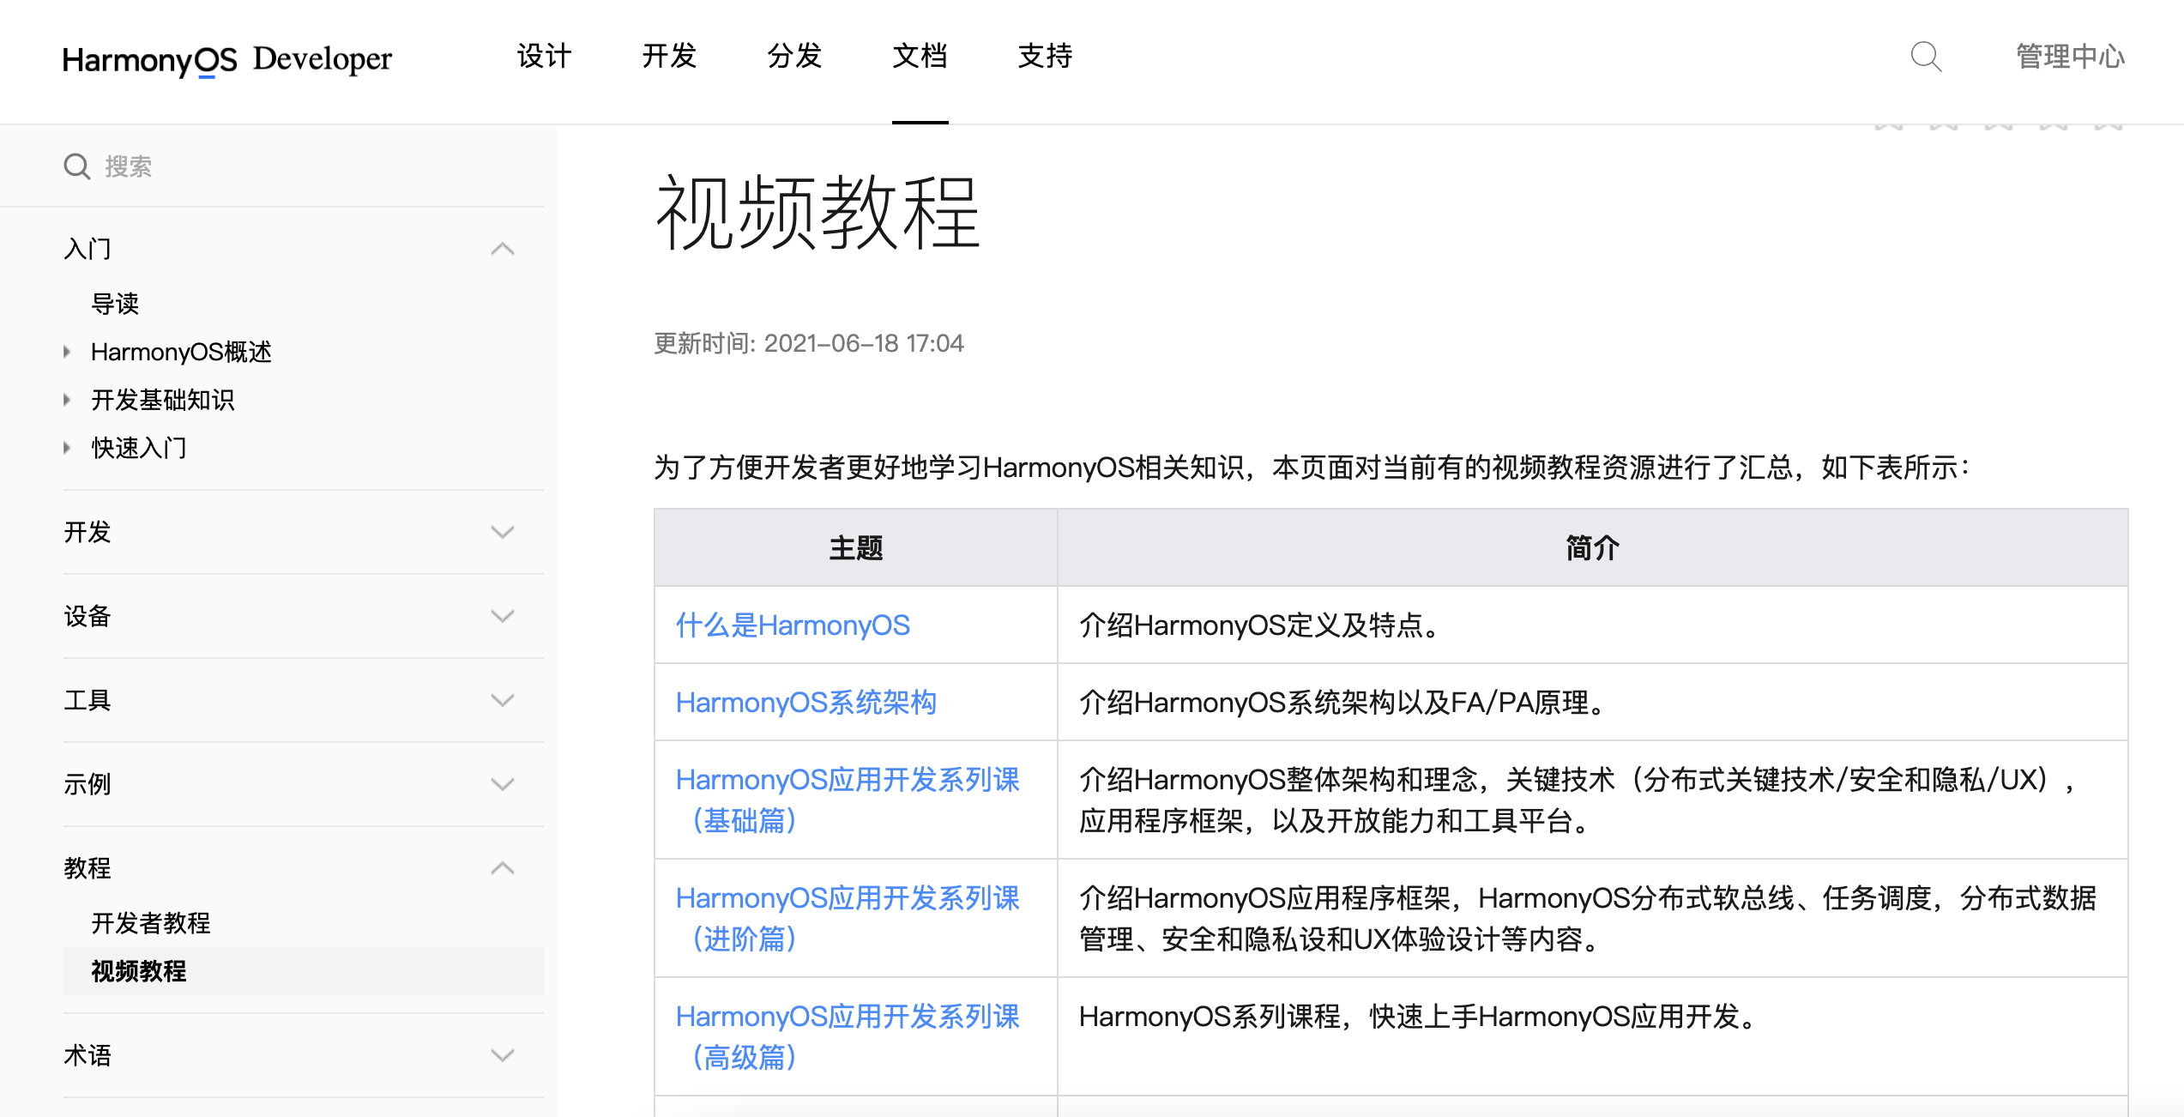Image resolution: width=2184 pixels, height=1117 pixels.
Task: Click the 主题 table column header
Action: [856, 547]
